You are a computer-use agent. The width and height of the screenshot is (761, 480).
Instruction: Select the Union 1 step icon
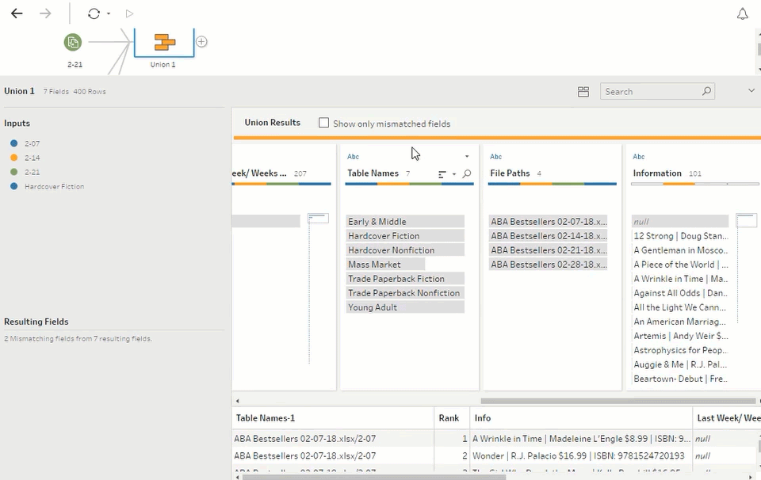point(164,42)
